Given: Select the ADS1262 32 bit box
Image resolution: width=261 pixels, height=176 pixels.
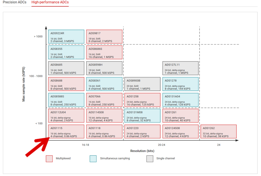Looking at the screenshot, I should point(219,132).
